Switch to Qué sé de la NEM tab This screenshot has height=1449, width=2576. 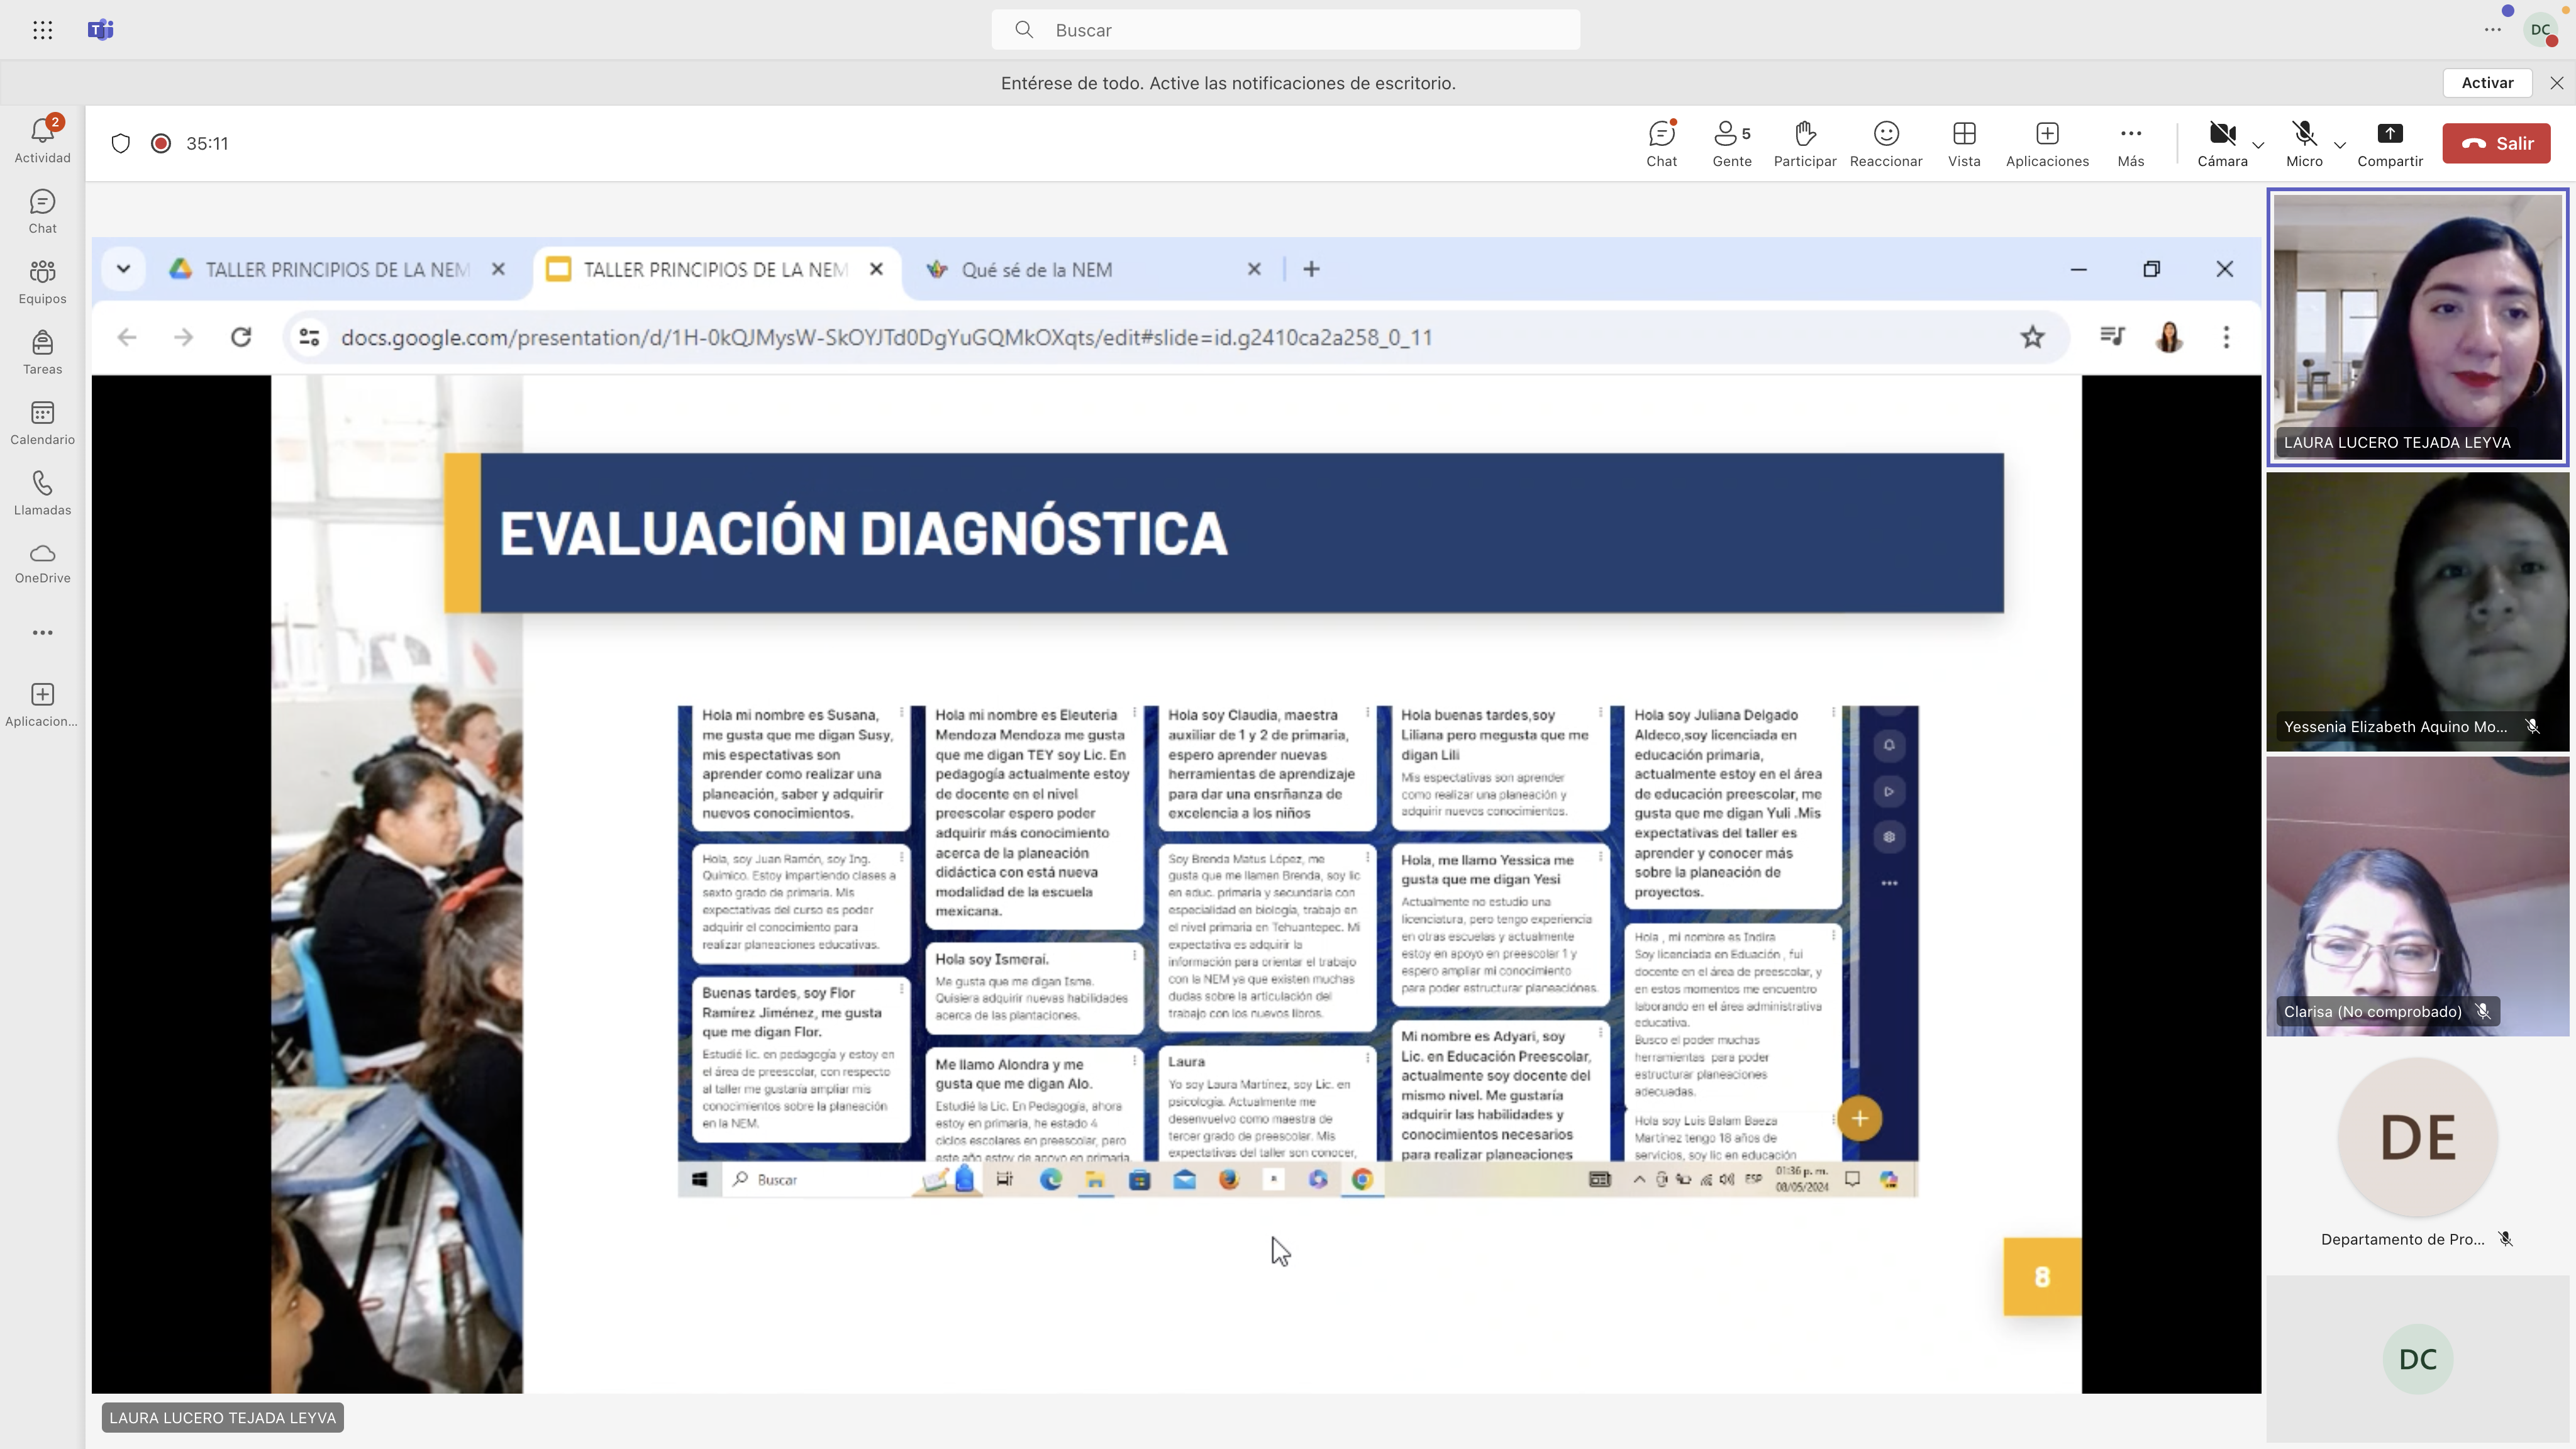(1036, 269)
